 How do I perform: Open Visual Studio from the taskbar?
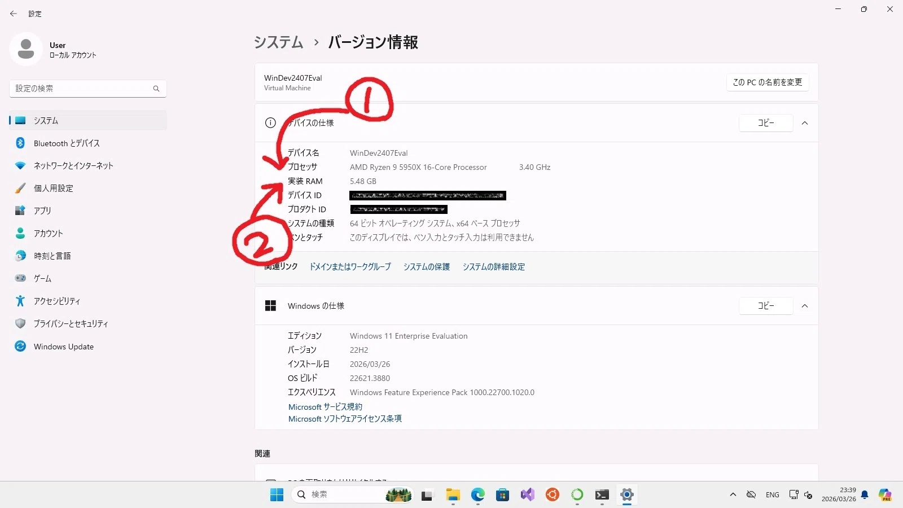pos(528,495)
